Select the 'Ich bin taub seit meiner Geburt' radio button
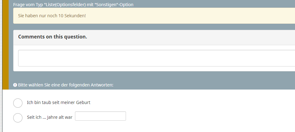 tap(18, 103)
